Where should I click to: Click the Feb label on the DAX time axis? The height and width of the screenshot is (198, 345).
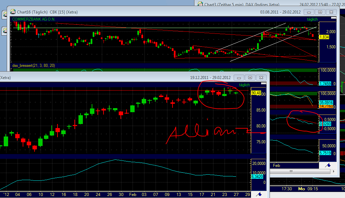[x=277, y=165]
